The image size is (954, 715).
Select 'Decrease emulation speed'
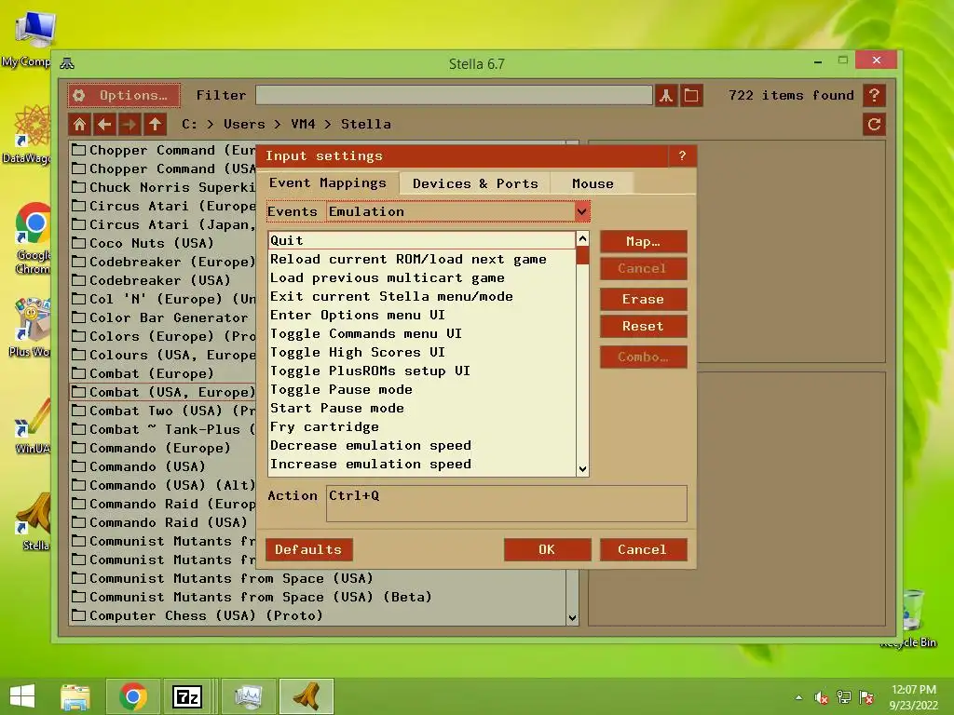coord(422,446)
